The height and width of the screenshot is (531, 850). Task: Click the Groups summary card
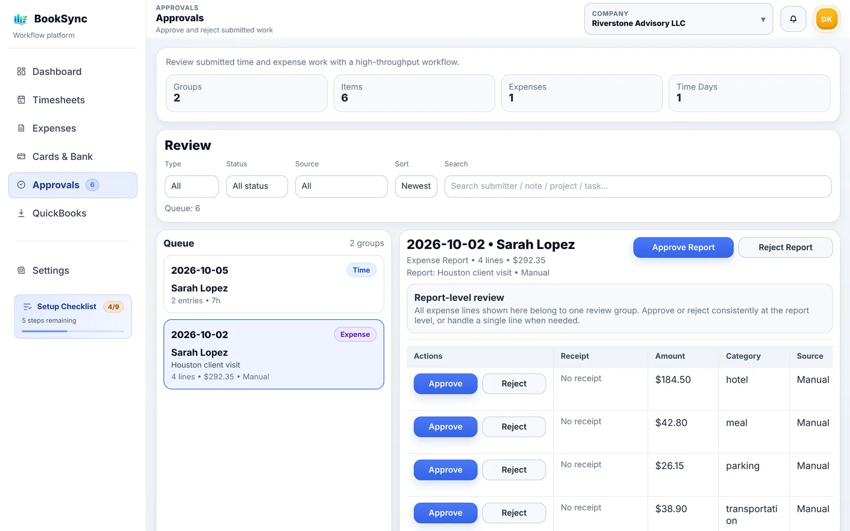tap(247, 93)
